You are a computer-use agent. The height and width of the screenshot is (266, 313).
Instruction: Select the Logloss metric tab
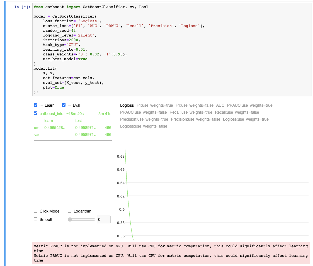(x=127, y=105)
